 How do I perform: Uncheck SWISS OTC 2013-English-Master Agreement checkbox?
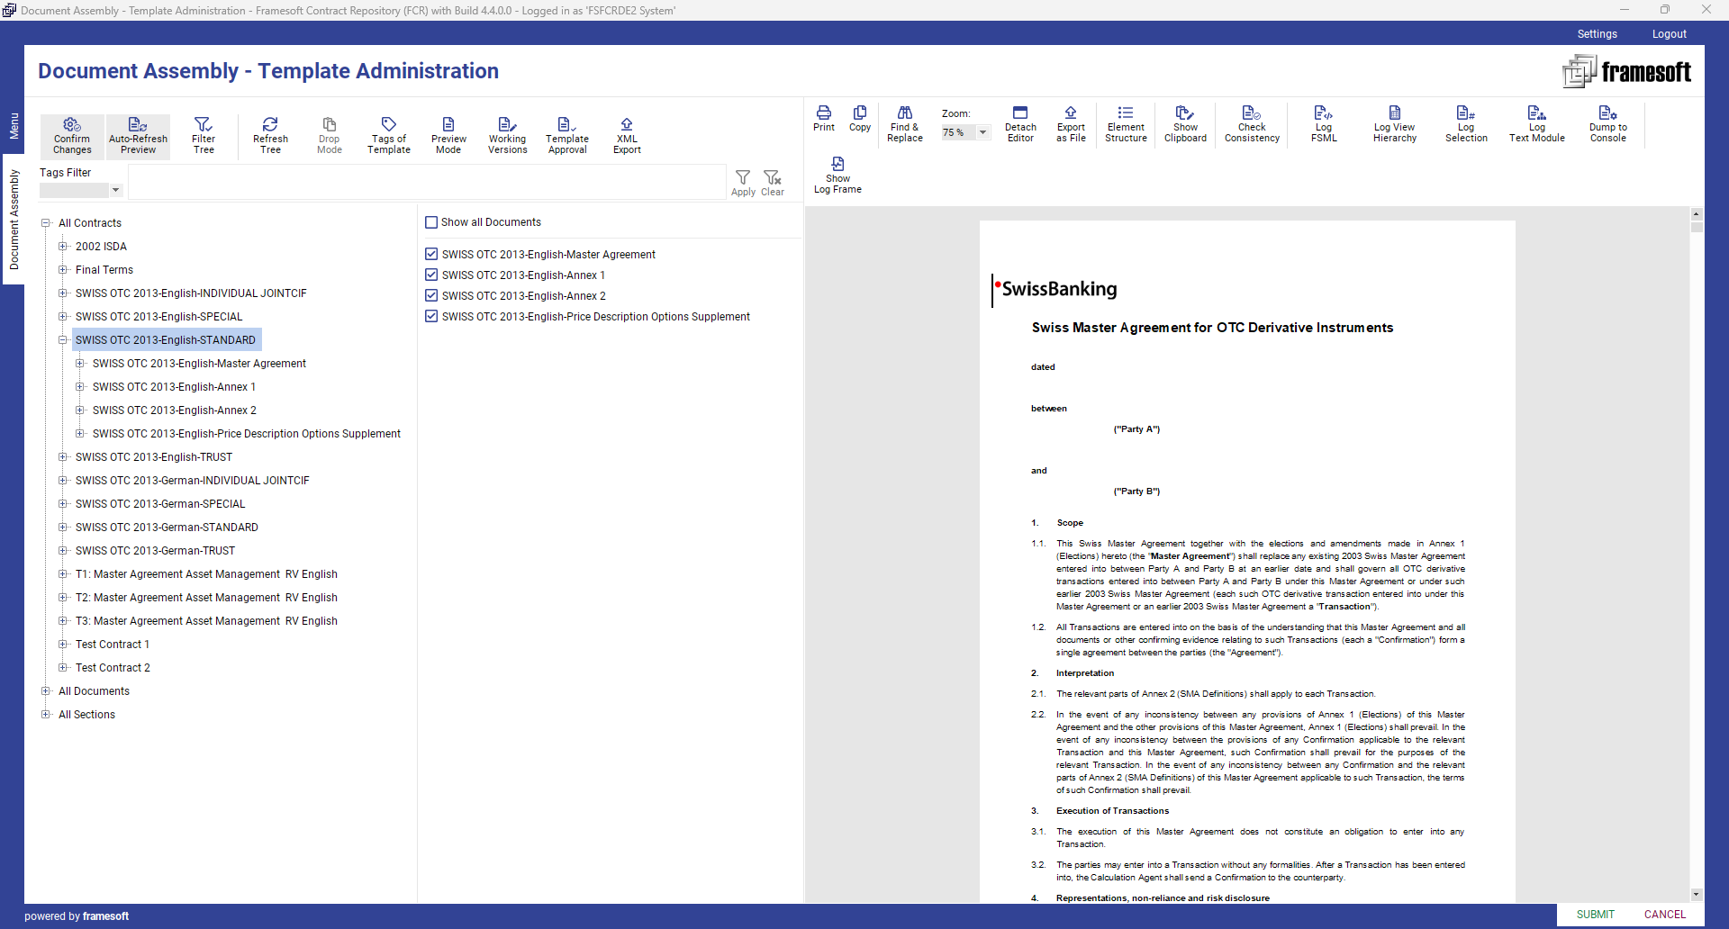pos(431,255)
